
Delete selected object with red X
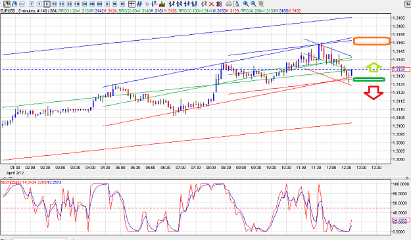[211, 4]
